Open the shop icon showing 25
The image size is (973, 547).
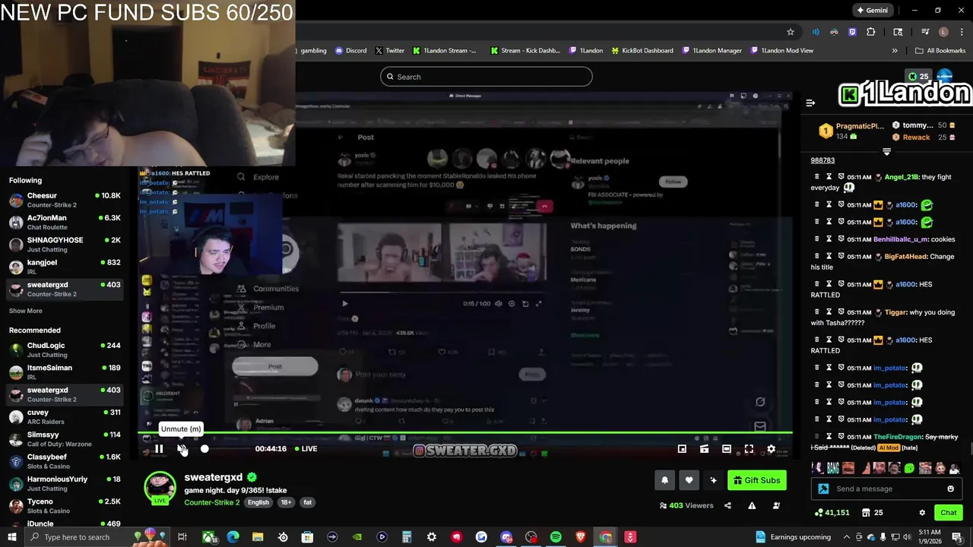point(872,513)
